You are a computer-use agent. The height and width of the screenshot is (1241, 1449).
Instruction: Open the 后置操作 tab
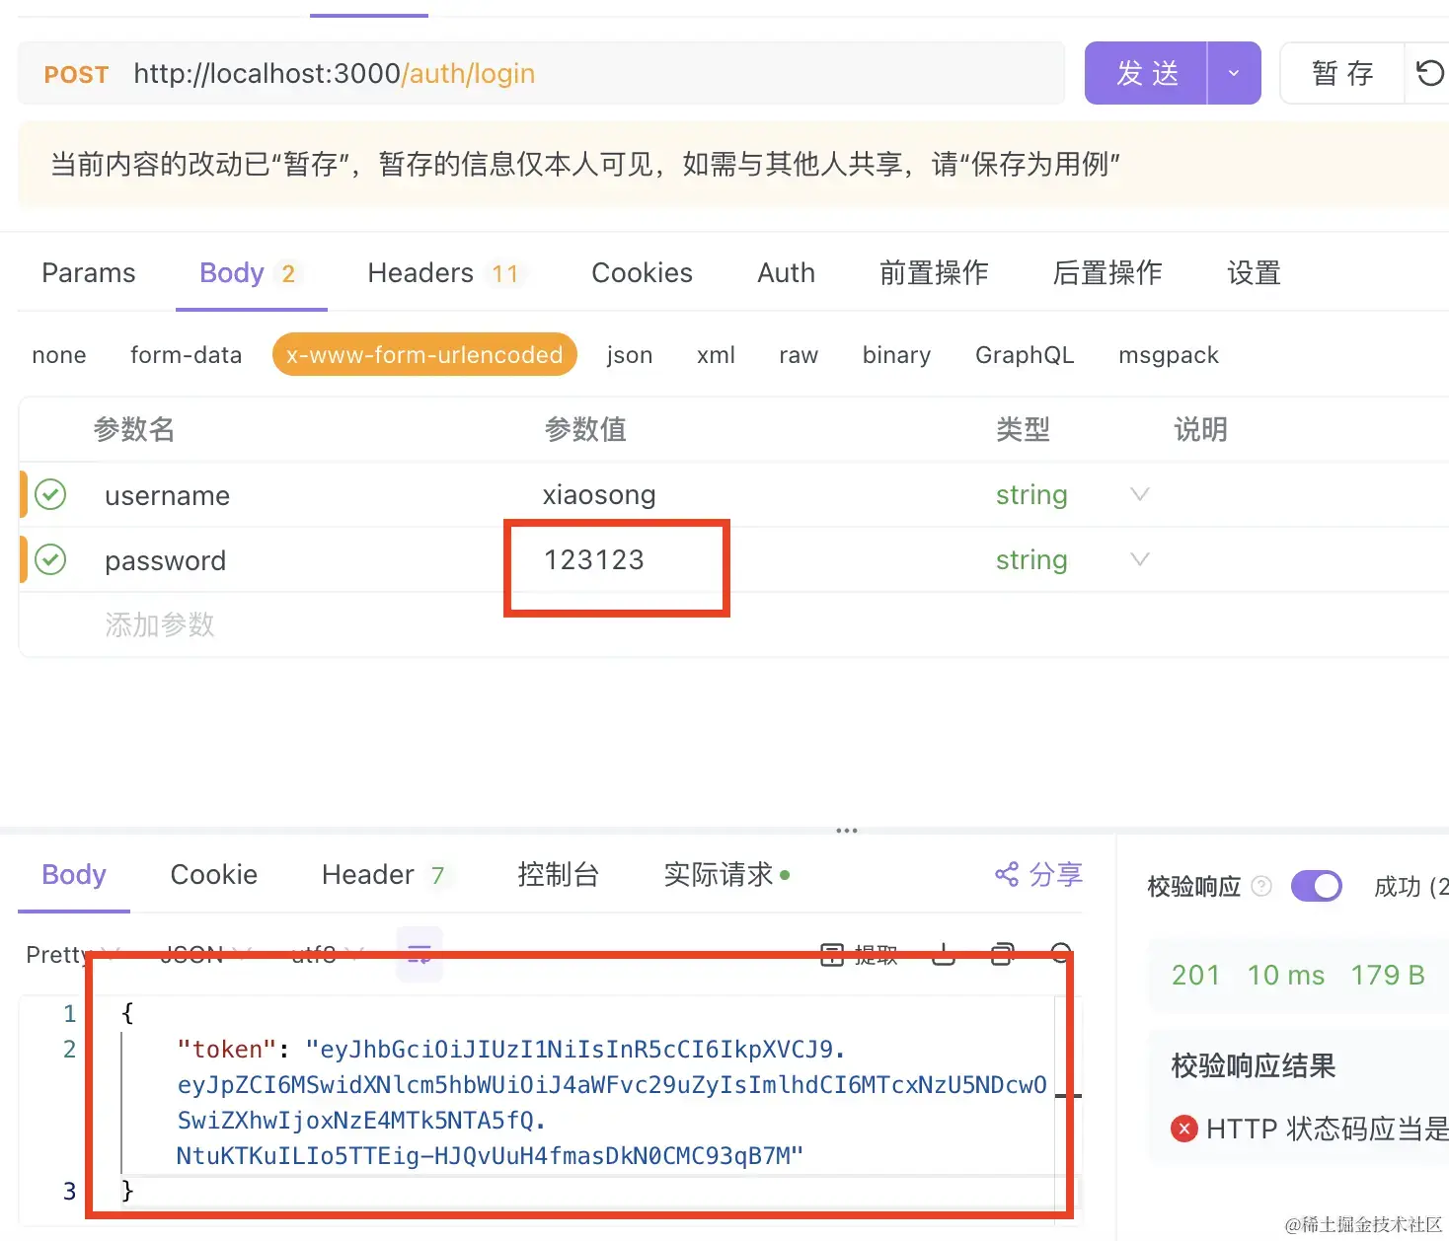1107,272
